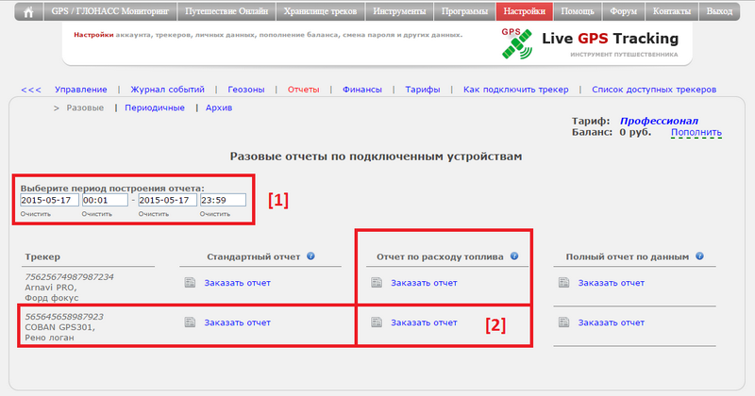Click full data report icon for Arnavi PRO
Image resolution: width=755 pixels, height=396 pixels.
tap(563, 282)
